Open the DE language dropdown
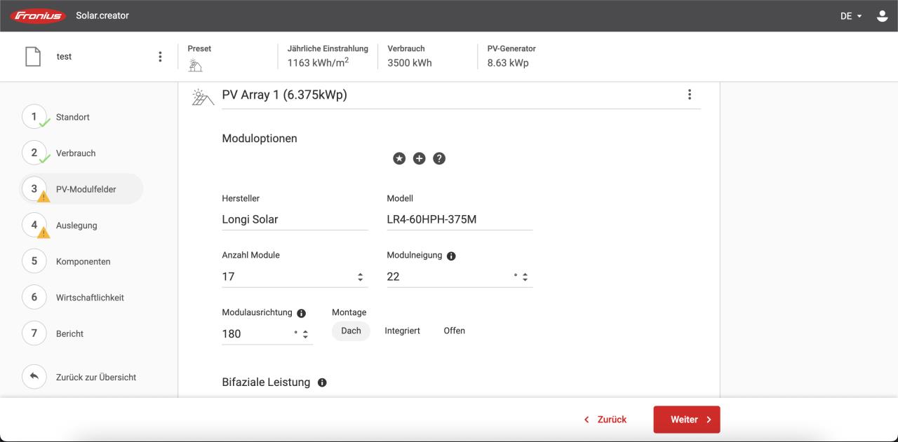The width and height of the screenshot is (898, 442). pyautogui.click(x=850, y=15)
